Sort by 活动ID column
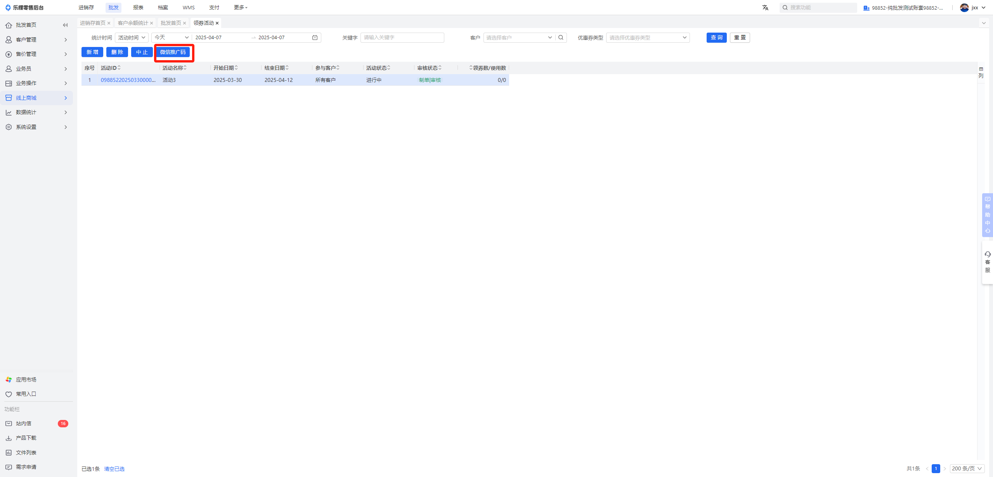 119,68
